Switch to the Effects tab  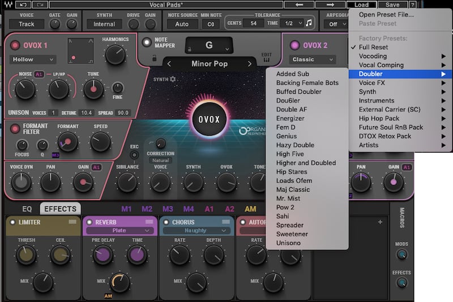click(60, 209)
